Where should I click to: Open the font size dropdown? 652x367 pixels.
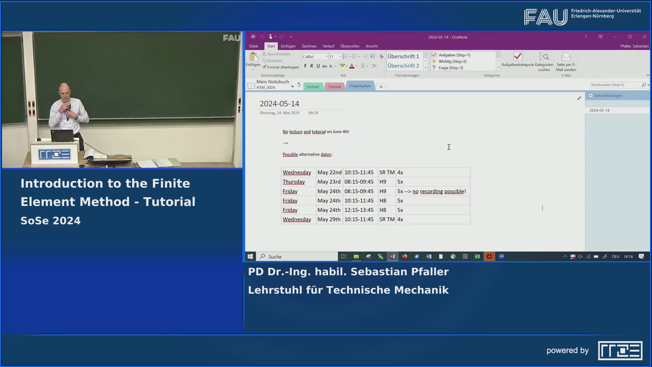(341, 57)
